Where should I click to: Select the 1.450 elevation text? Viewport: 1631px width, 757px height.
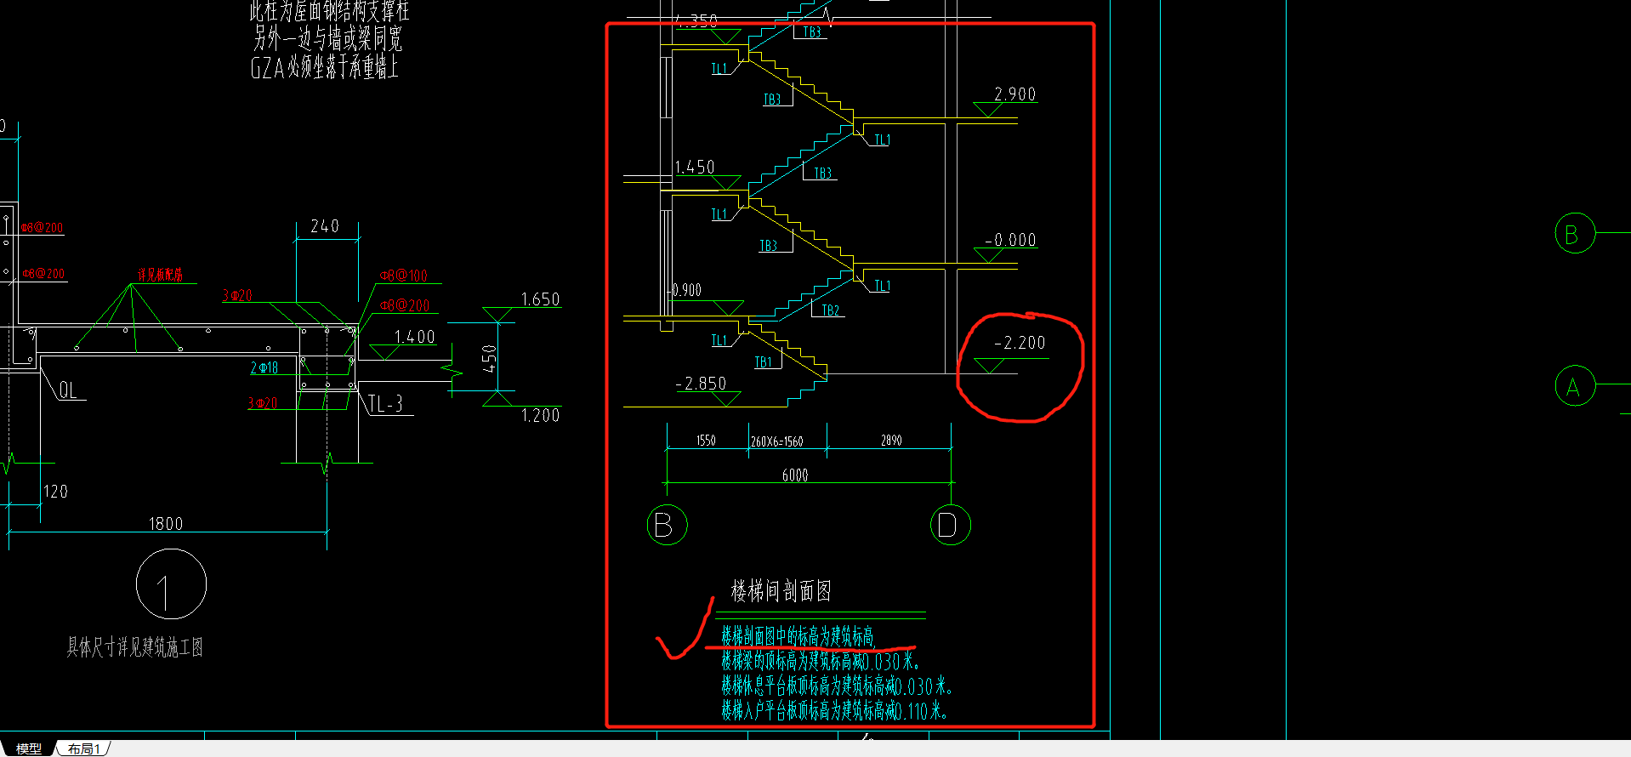point(695,168)
